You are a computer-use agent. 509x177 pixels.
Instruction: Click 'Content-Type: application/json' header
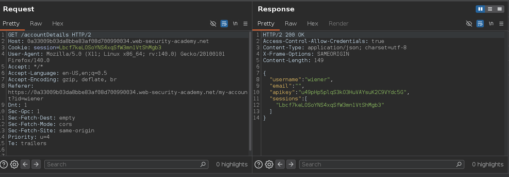click(335, 48)
